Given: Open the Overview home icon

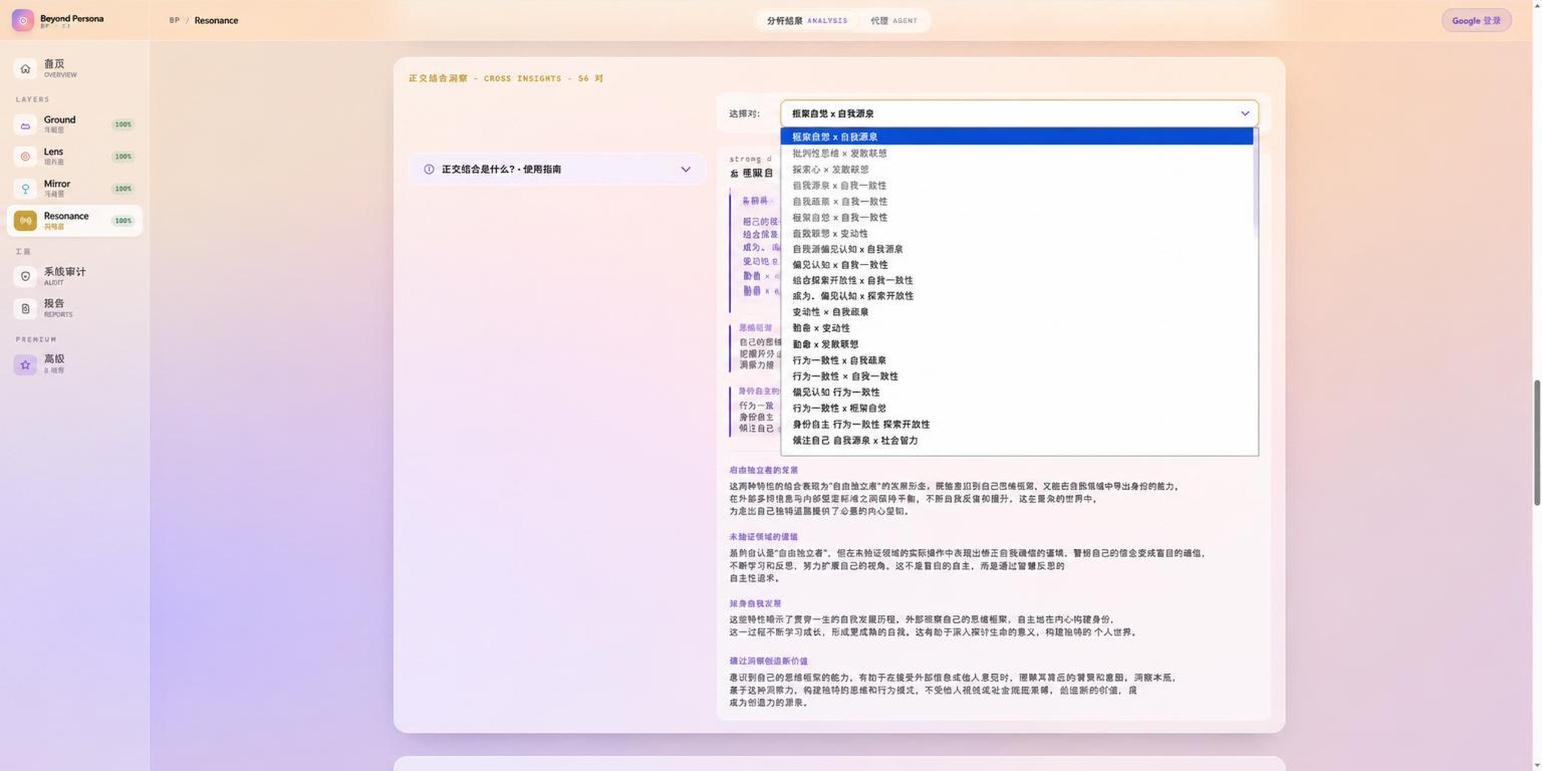Looking at the screenshot, I should tap(25, 69).
